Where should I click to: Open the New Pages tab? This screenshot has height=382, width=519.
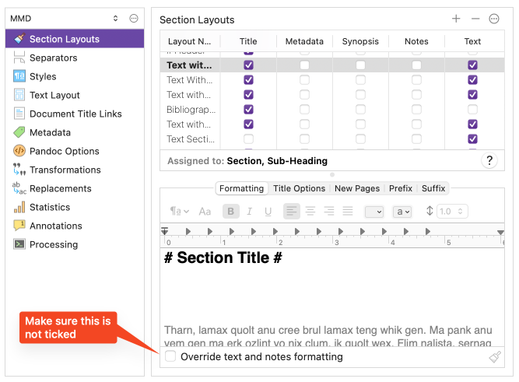(x=357, y=188)
